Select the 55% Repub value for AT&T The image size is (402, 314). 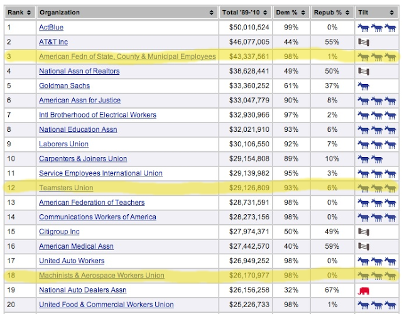(332, 42)
